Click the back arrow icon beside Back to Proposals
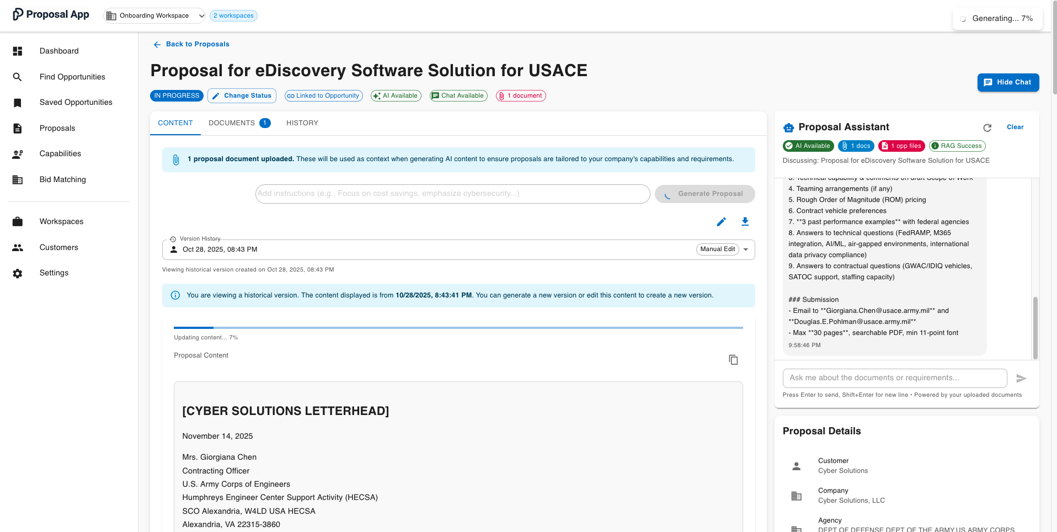The width and height of the screenshot is (1057, 532). pyautogui.click(x=157, y=45)
